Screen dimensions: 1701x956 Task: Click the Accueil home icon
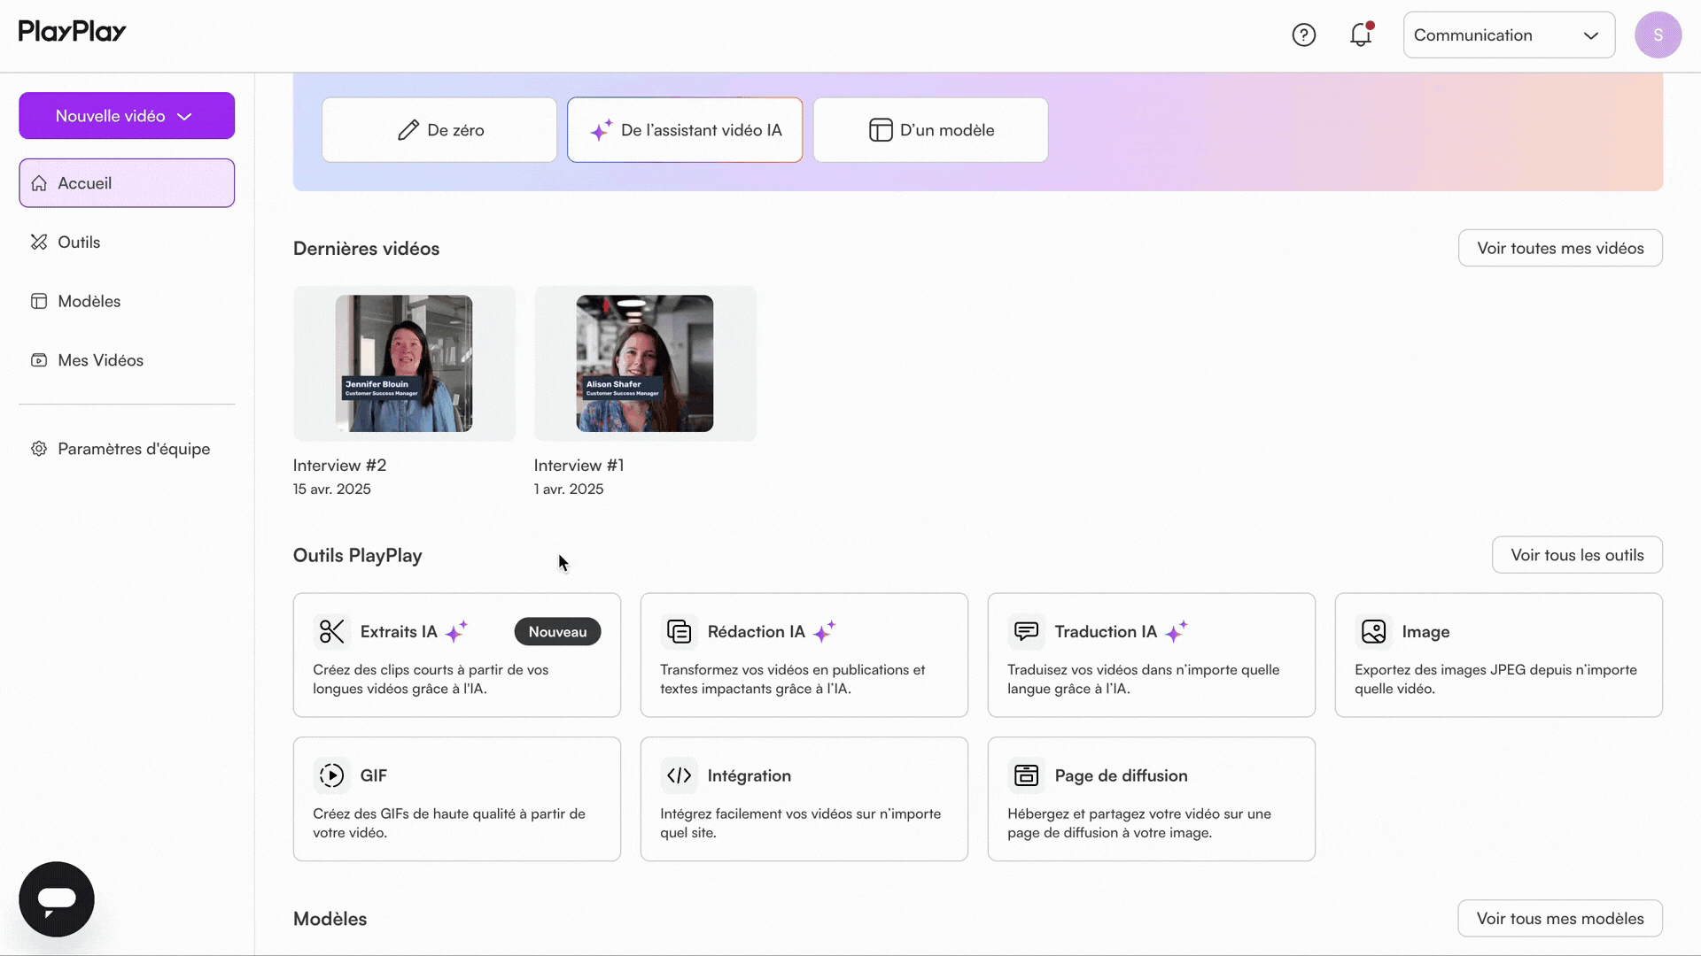pos(39,183)
